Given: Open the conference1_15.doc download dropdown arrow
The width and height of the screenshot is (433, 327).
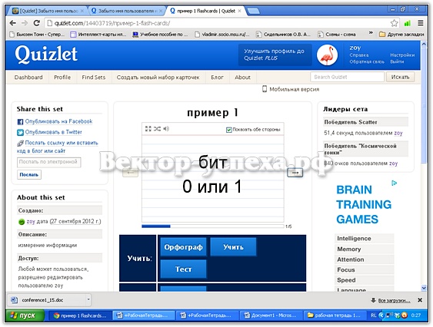Looking at the screenshot, I should point(88,299).
